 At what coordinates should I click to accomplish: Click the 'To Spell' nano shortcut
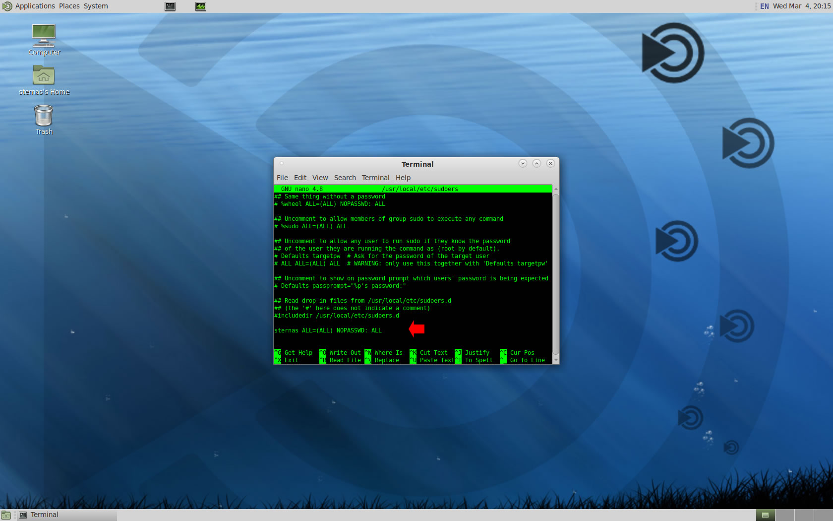(x=474, y=360)
